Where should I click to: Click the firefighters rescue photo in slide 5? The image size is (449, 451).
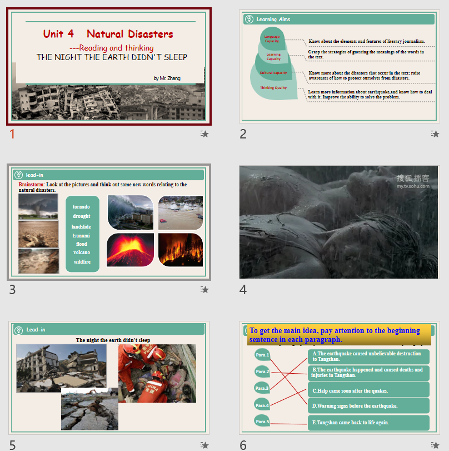click(157, 373)
